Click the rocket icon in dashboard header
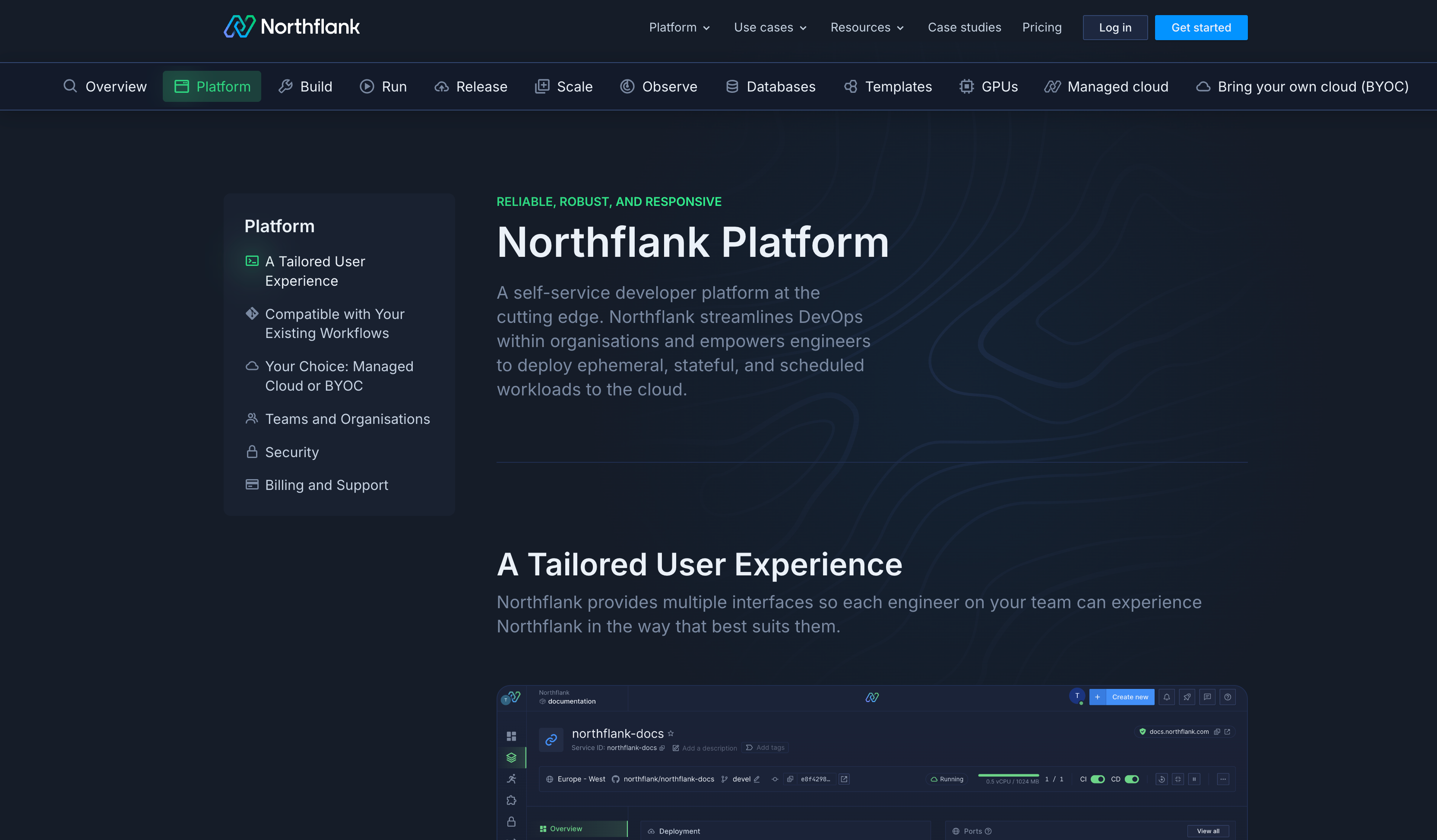The image size is (1437, 840). pos(1187,697)
